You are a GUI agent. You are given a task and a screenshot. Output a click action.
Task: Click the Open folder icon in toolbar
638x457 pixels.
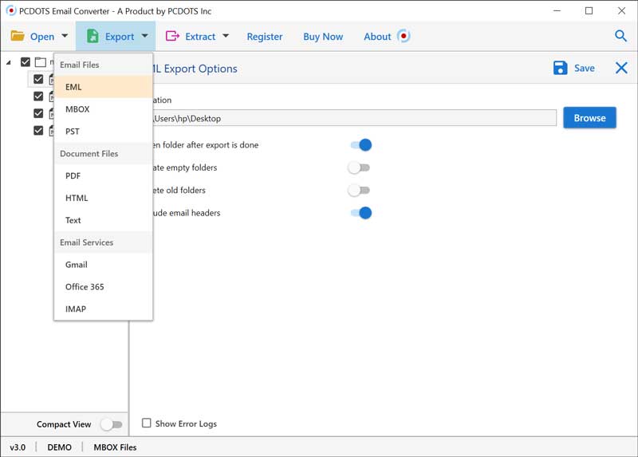[x=18, y=36]
